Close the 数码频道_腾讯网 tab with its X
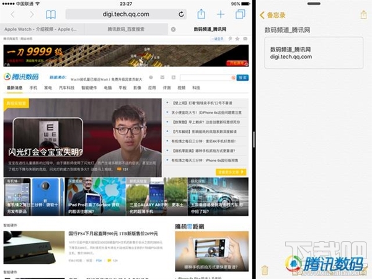The width and height of the screenshot is (372, 279). (x=174, y=29)
